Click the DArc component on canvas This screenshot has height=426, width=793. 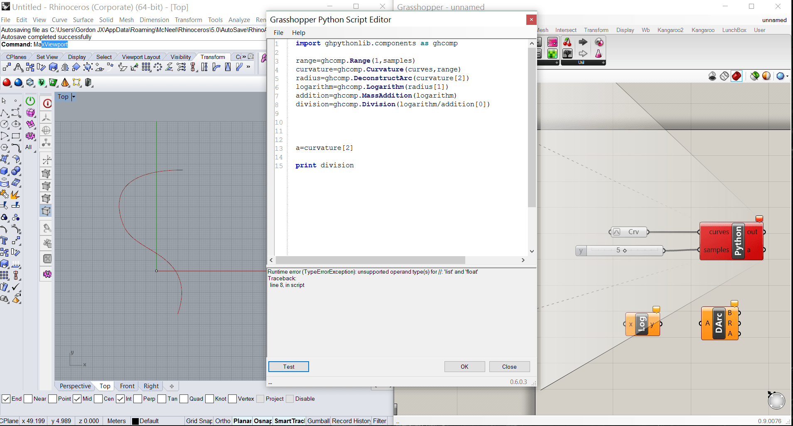[x=719, y=323]
